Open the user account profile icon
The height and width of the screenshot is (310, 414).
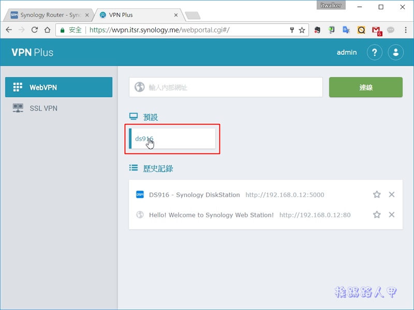pyautogui.click(x=395, y=53)
